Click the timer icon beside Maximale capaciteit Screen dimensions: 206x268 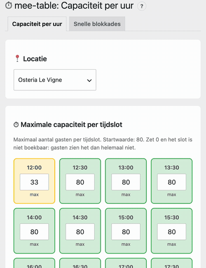pos(16,125)
